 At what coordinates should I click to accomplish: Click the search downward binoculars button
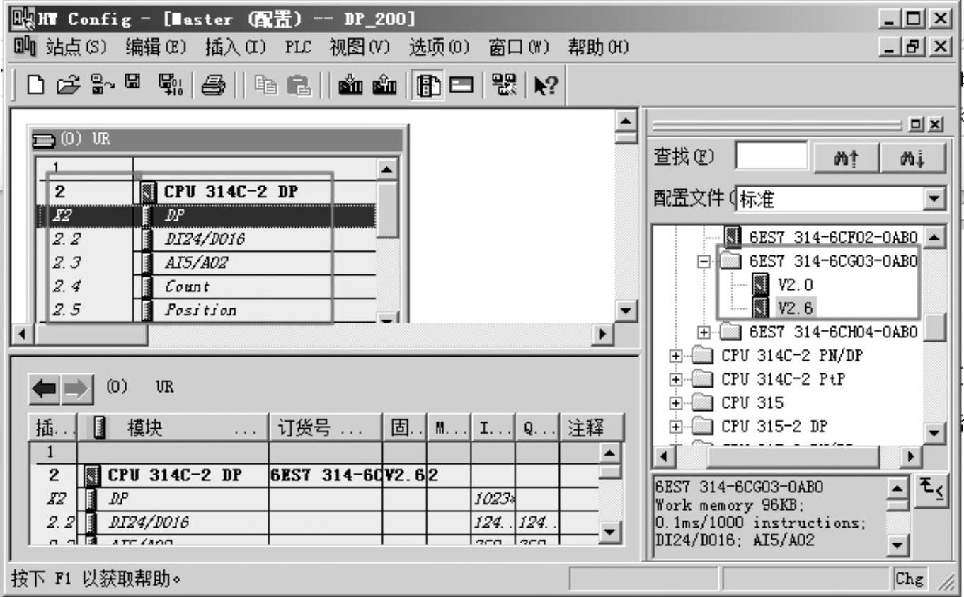click(913, 158)
